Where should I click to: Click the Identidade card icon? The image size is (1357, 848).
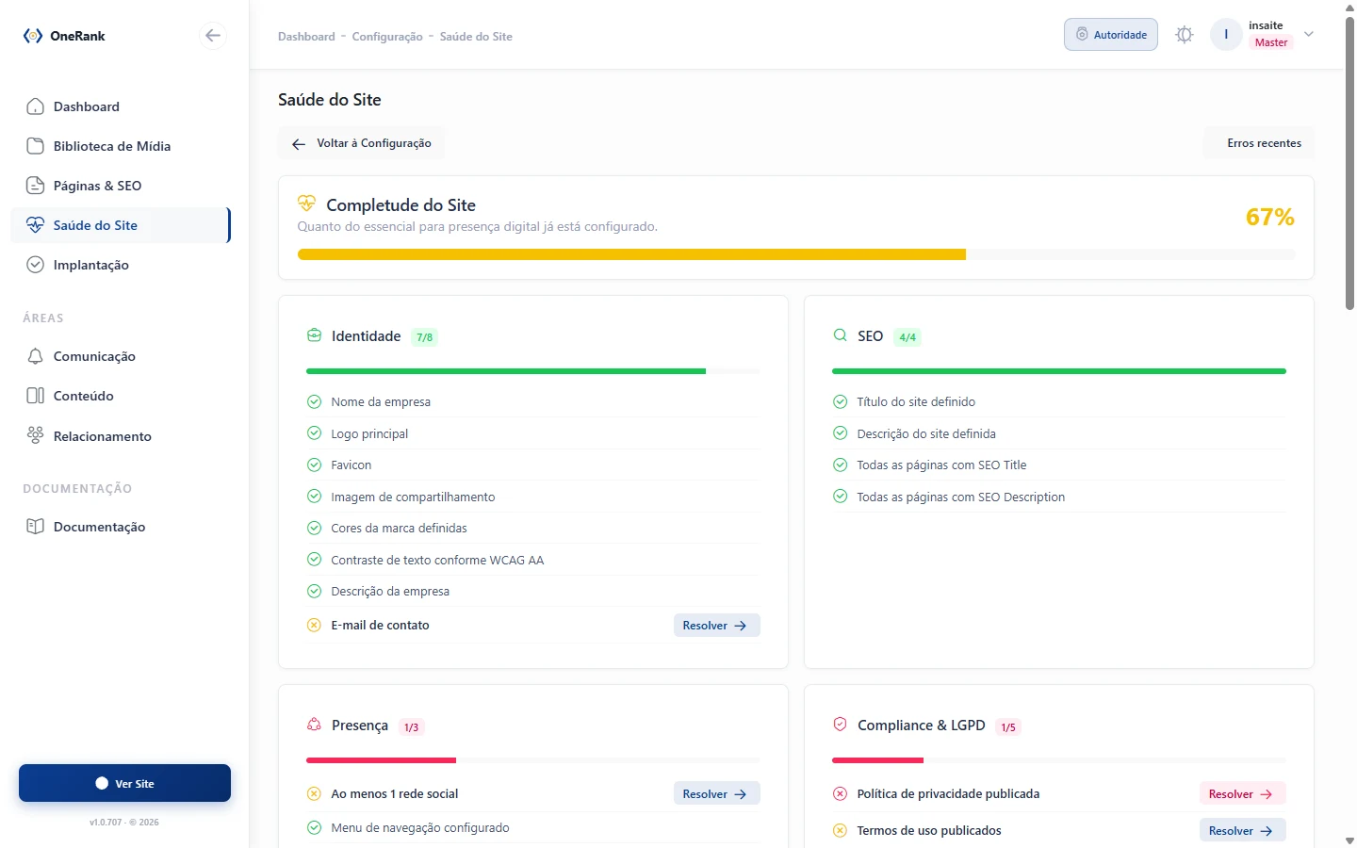tap(315, 335)
